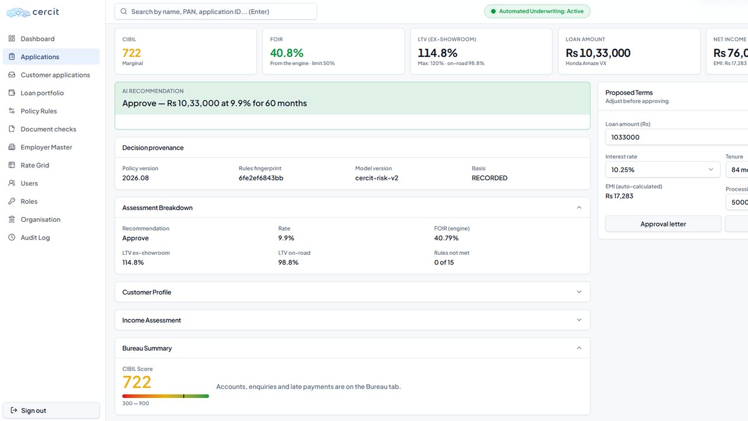The width and height of the screenshot is (748, 421).
Task: Click the AI Recommendation approve banner
Action: point(352,105)
